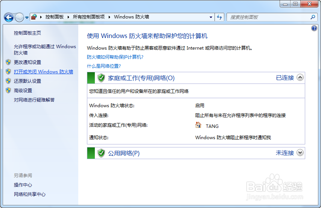The image size is (321, 208).
Task: Click Windows 防火墙阻止新程序时通知我 text
Action: click(233, 137)
